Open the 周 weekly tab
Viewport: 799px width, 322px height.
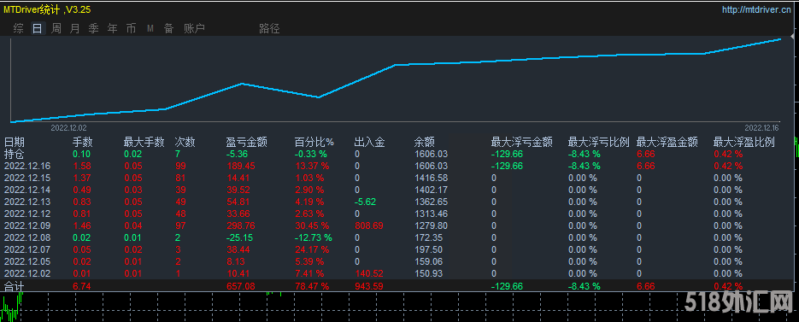(56, 28)
